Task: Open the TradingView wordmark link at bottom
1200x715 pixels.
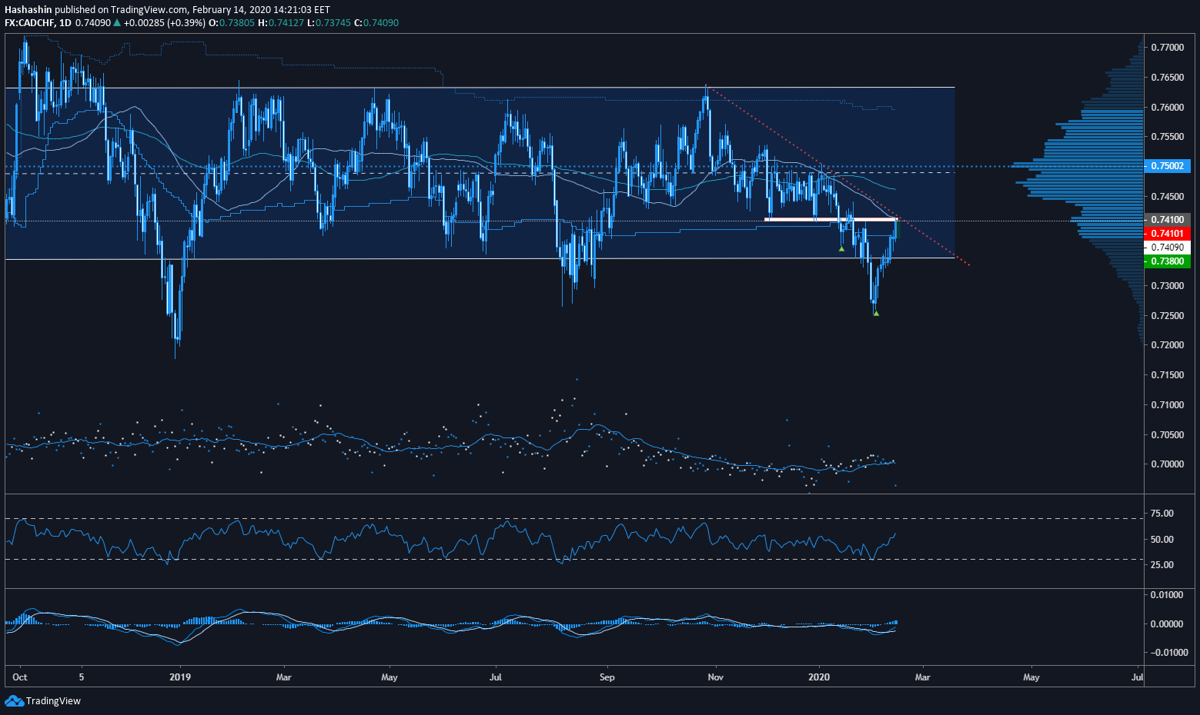Action: point(53,700)
